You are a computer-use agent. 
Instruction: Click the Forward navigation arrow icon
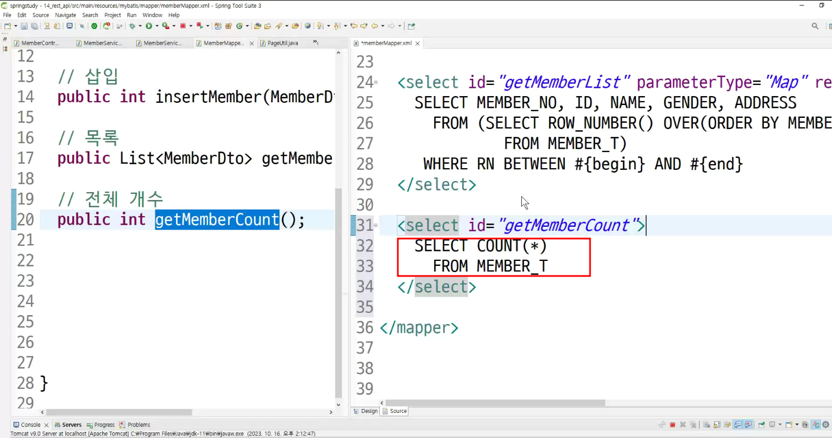pyautogui.click(x=391, y=26)
